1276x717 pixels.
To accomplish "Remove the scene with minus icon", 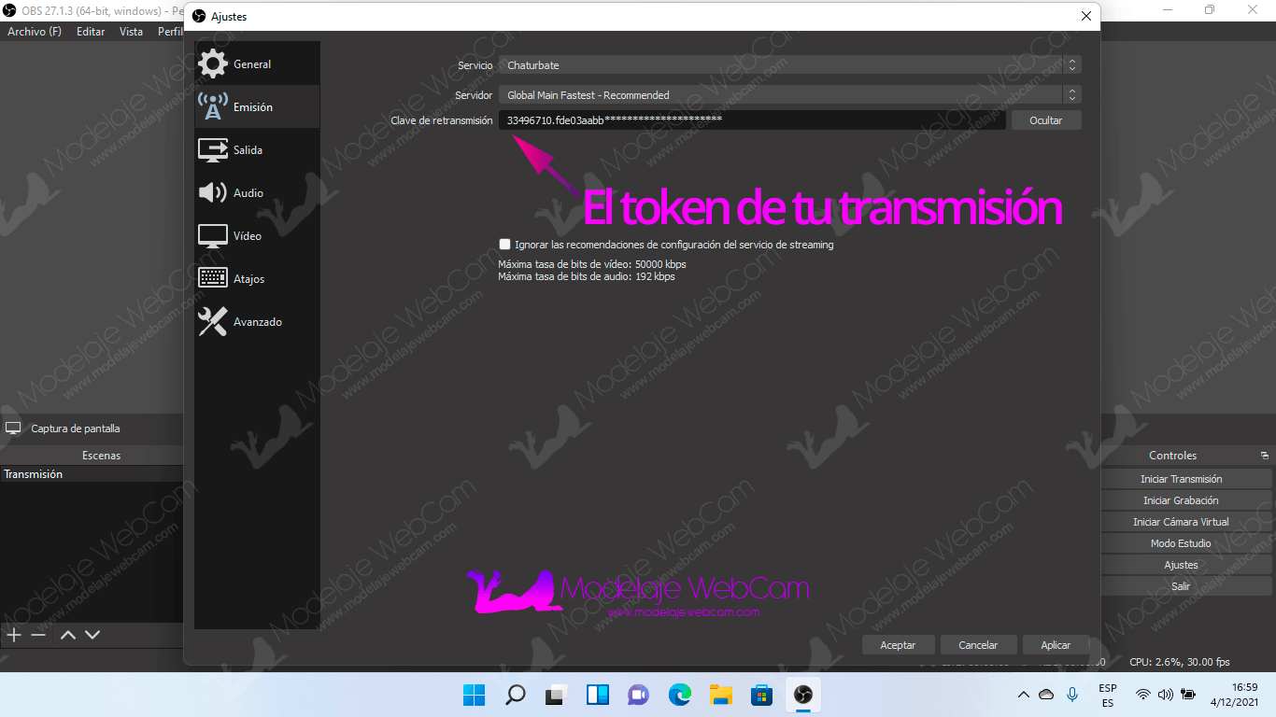I will (x=38, y=635).
